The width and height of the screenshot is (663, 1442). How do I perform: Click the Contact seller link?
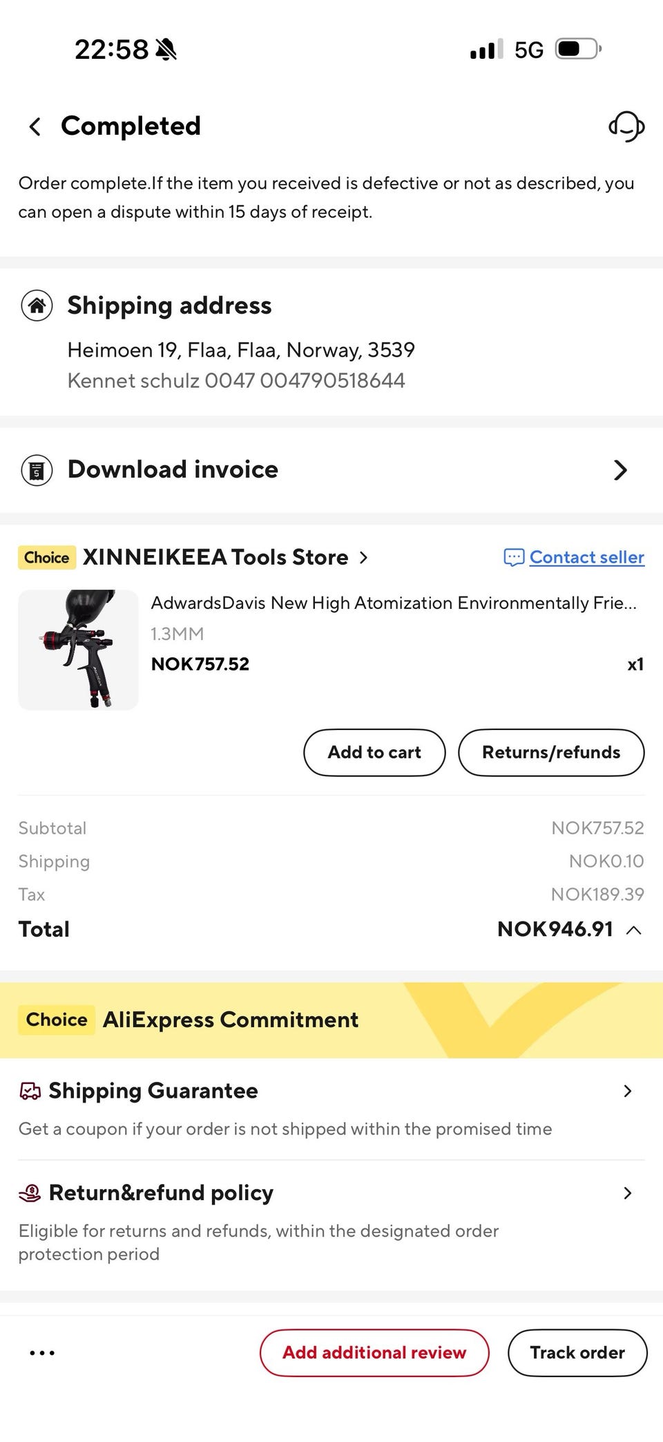pos(587,557)
